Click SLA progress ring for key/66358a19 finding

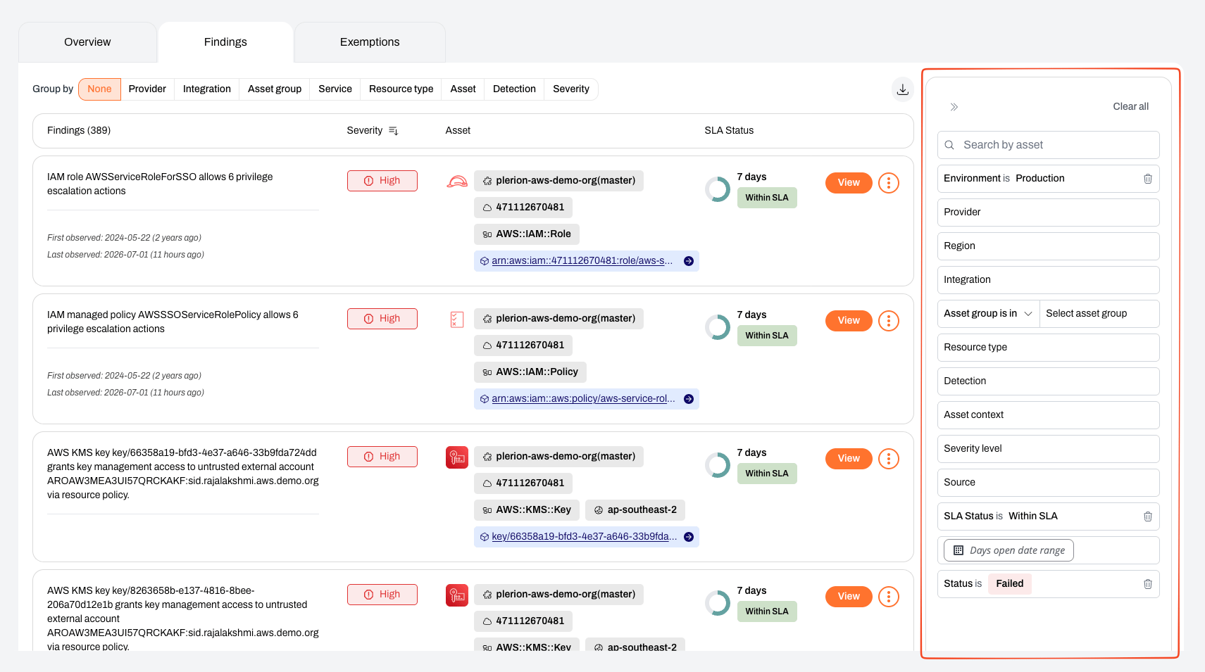pos(718,465)
